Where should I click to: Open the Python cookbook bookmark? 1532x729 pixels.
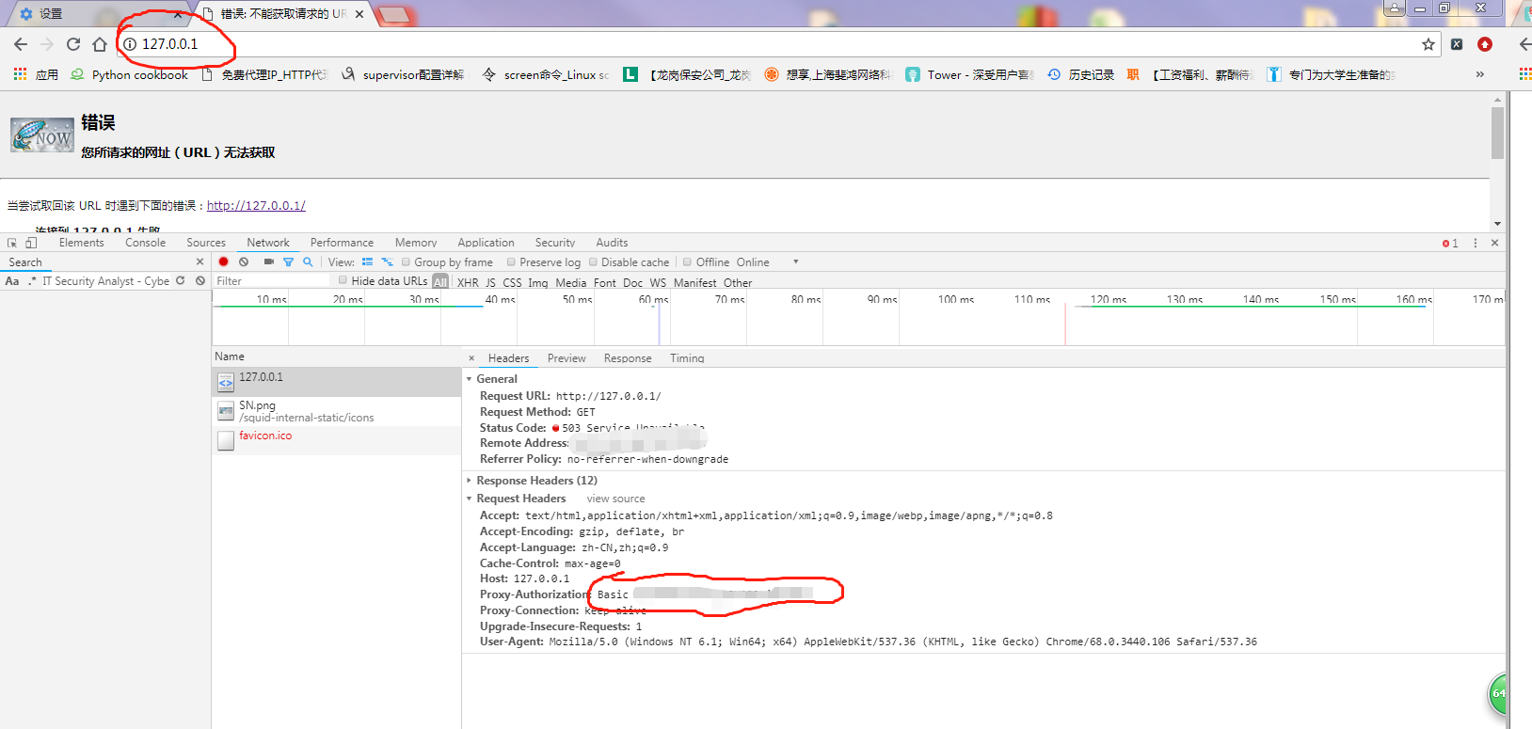pyautogui.click(x=129, y=74)
